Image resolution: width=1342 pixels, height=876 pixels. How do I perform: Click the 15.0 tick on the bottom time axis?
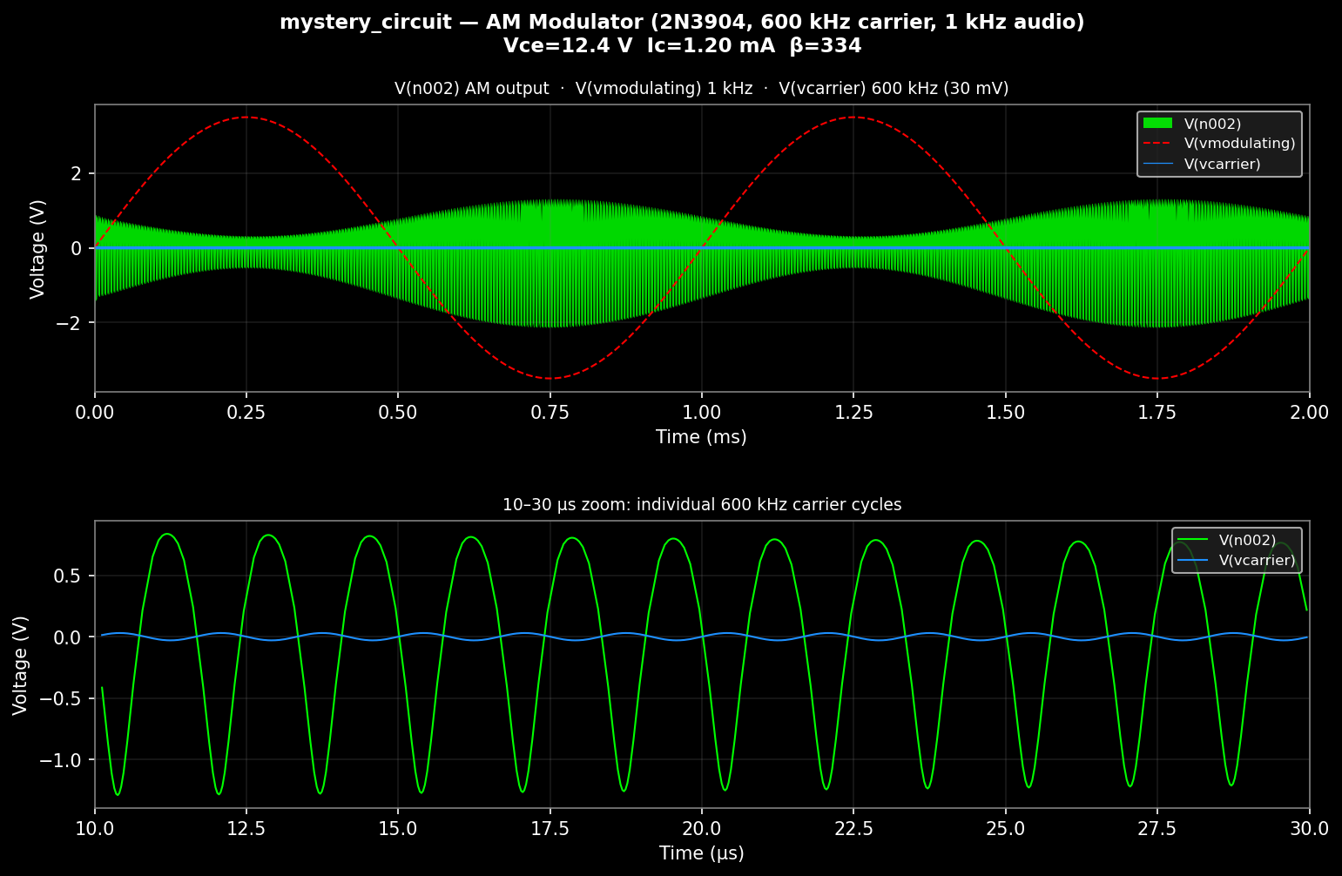click(398, 829)
